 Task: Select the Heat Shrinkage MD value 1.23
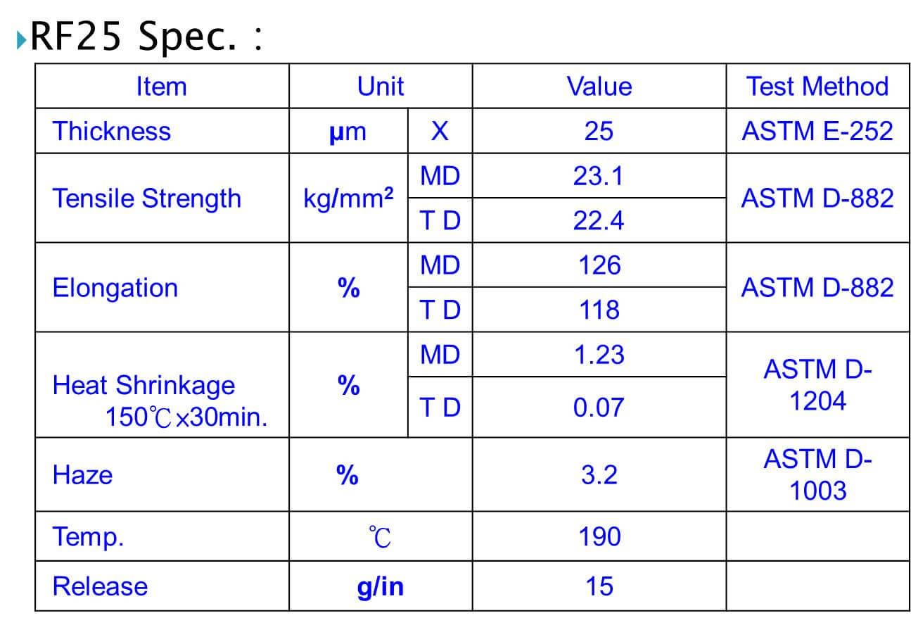pos(599,355)
